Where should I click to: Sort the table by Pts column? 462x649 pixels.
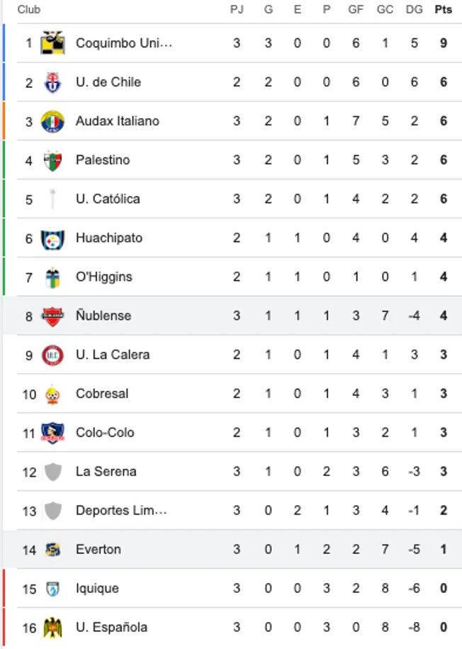pyautogui.click(x=443, y=10)
